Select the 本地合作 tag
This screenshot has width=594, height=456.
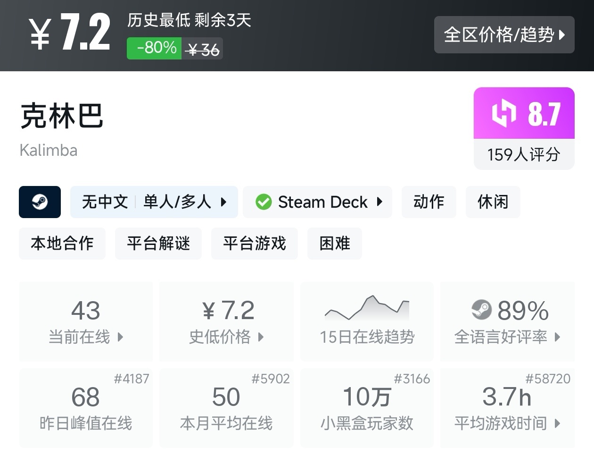click(62, 244)
